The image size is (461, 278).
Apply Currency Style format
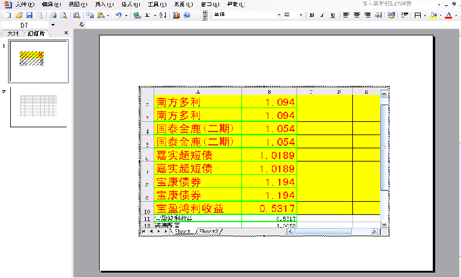coord(391,15)
